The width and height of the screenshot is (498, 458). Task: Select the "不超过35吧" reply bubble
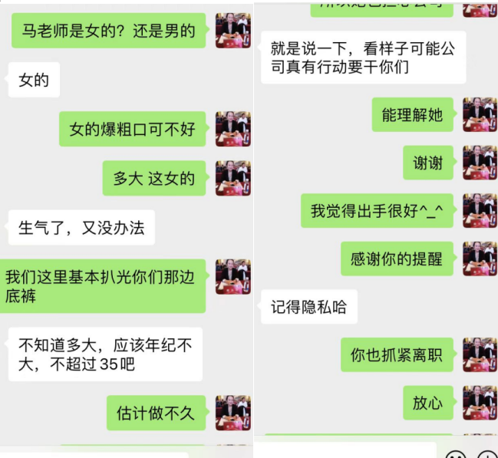point(105,354)
